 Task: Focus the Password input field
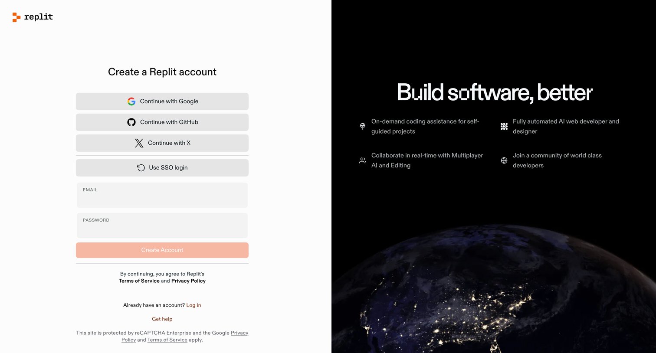click(x=162, y=226)
